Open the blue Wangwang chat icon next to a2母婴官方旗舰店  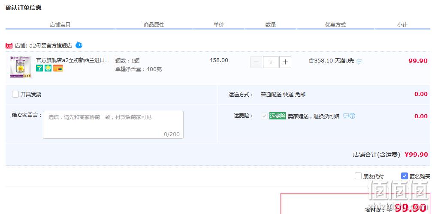79,45
